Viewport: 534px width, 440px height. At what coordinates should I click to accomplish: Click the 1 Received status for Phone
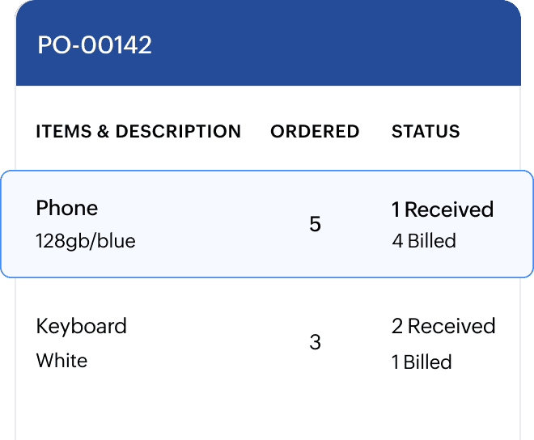tap(443, 209)
